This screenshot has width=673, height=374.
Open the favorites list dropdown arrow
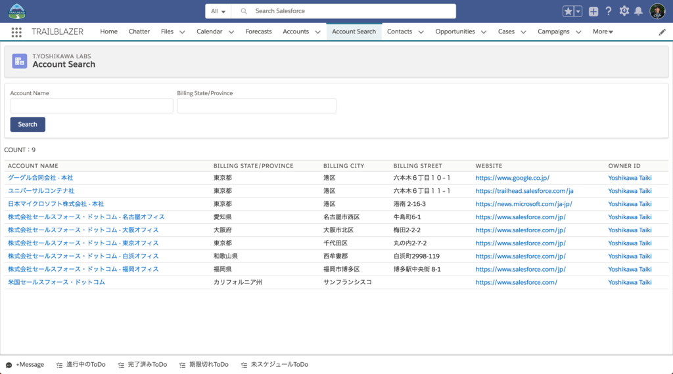point(578,12)
